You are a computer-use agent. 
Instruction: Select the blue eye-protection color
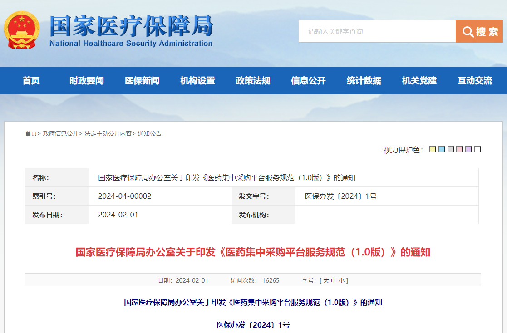(x=442, y=149)
